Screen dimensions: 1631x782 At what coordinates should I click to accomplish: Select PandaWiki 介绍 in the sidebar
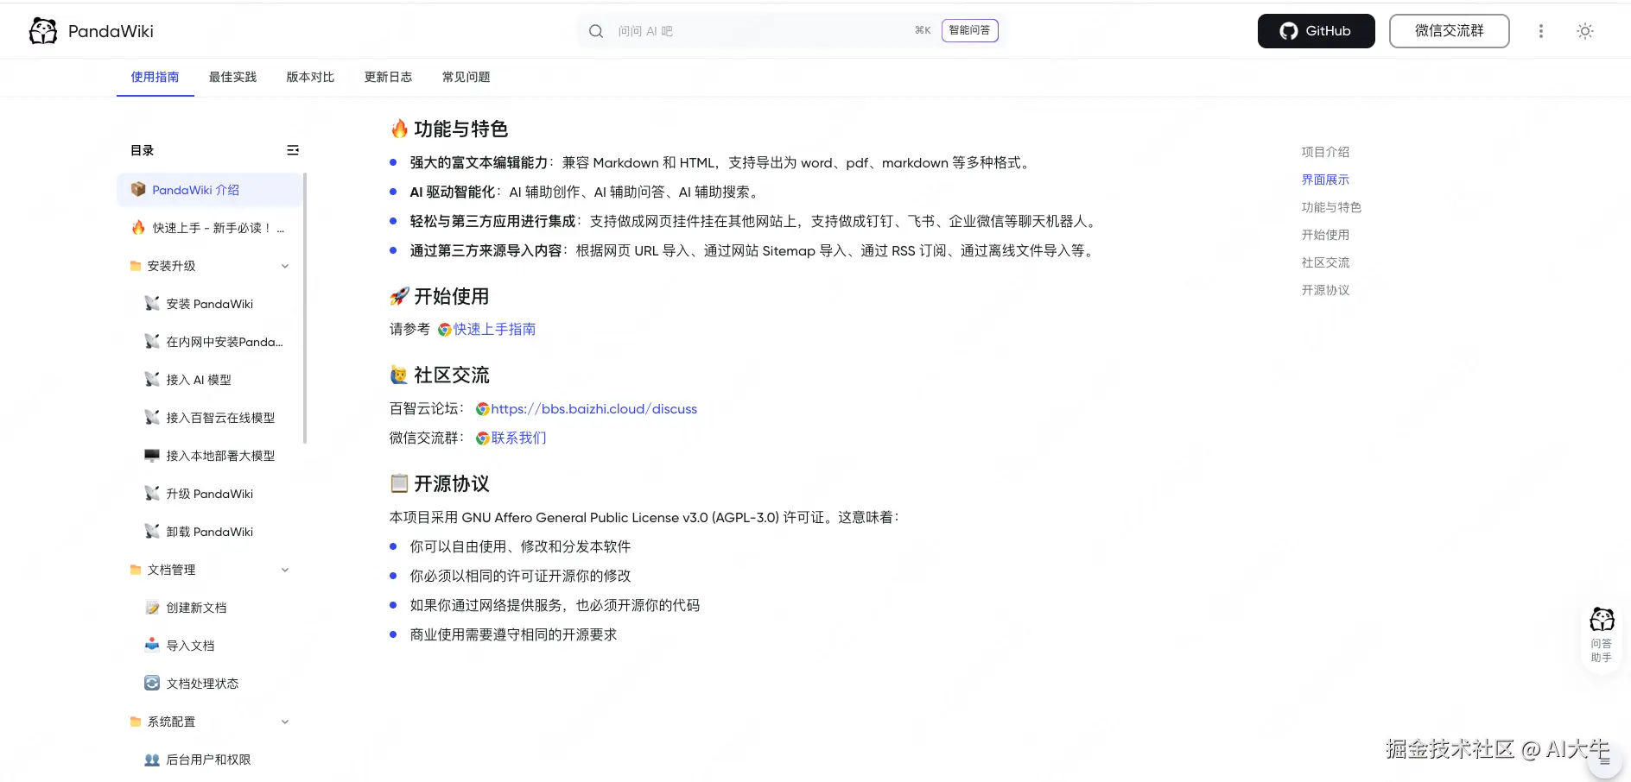pyautogui.click(x=209, y=190)
